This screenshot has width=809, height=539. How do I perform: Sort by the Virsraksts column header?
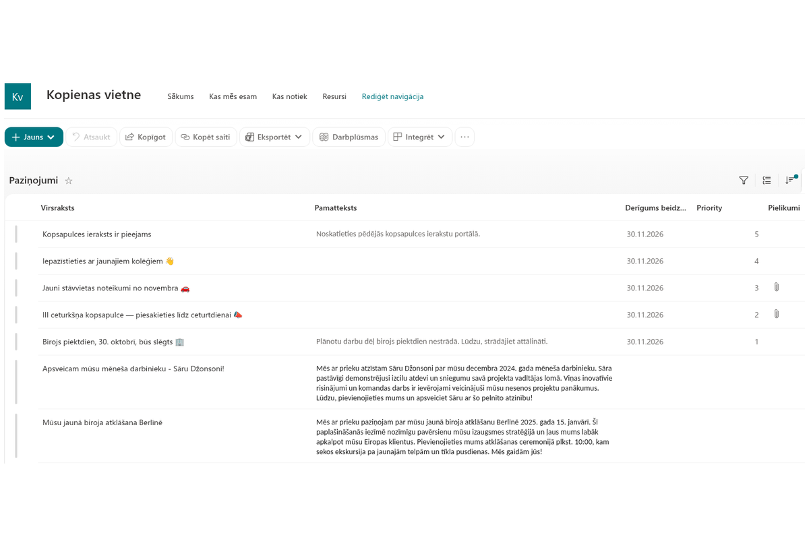click(57, 208)
